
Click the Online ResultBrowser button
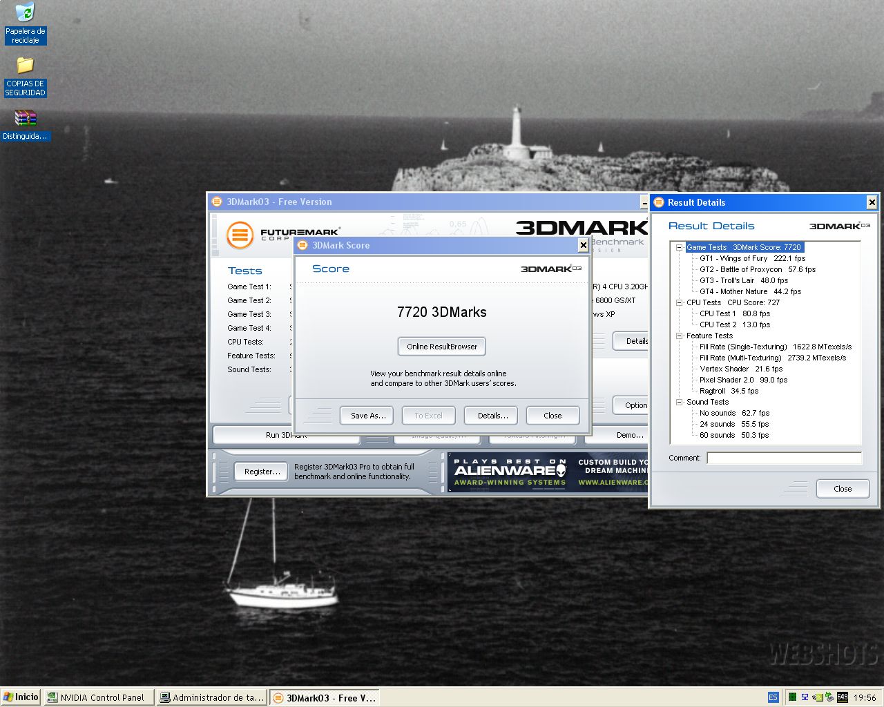click(x=442, y=347)
